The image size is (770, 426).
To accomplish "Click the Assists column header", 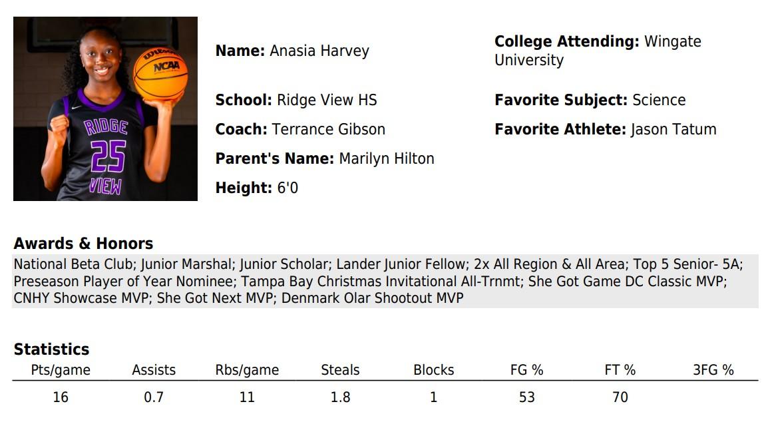I will point(154,370).
